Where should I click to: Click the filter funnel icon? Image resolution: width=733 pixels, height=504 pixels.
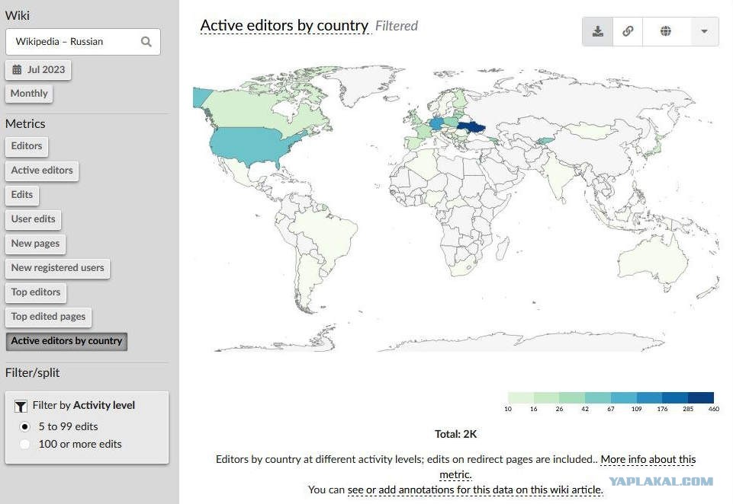(x=21, y=406)
